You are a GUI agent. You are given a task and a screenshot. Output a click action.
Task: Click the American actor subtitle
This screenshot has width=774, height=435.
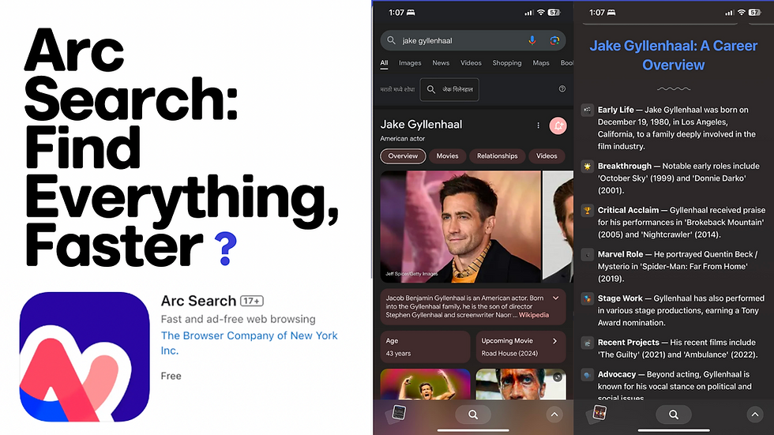coord(402,139)
